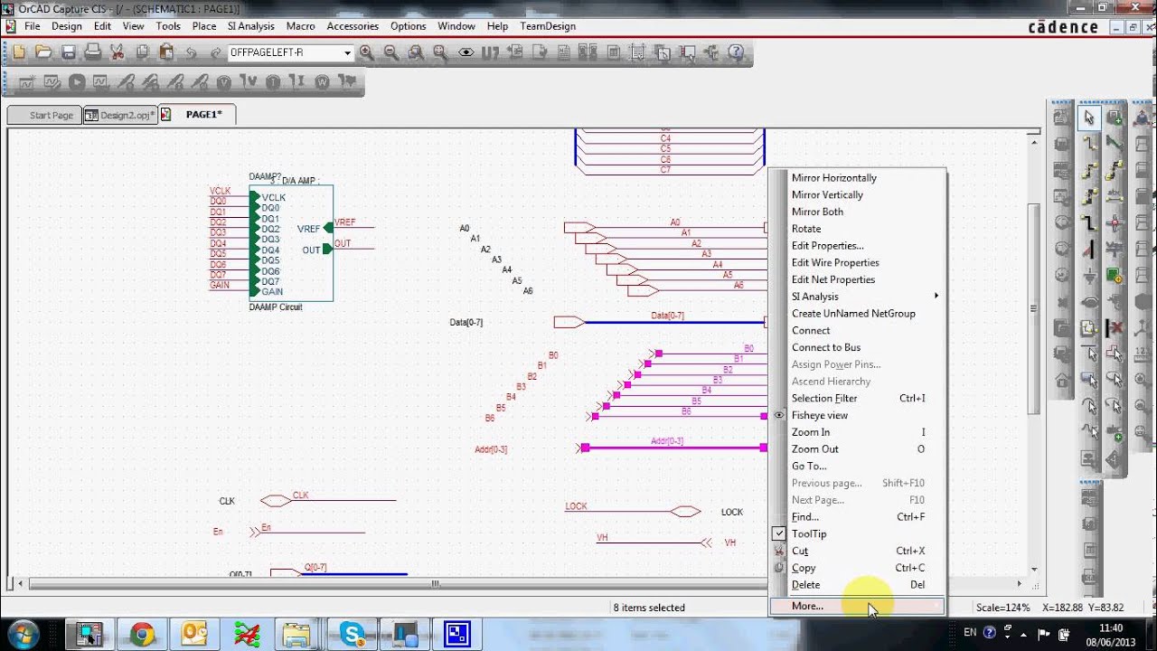
Task: Open the Place menu
Action: [204, 26]
